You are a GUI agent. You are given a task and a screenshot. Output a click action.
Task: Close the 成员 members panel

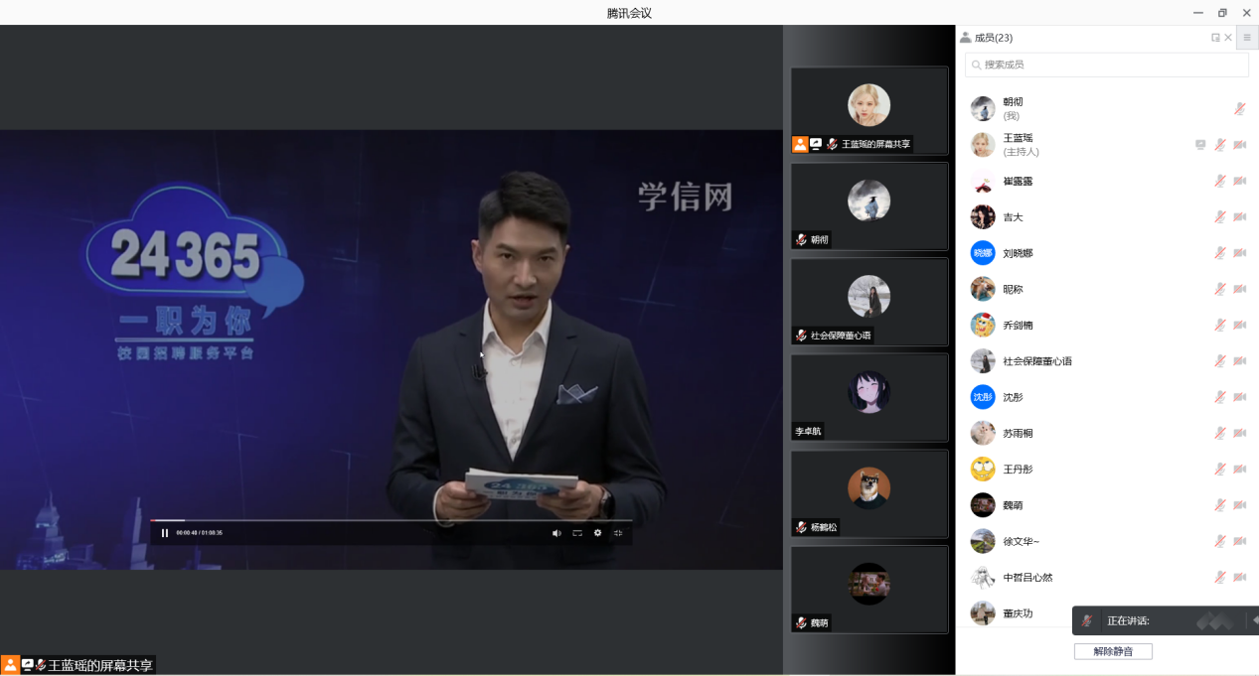click(x=1228, y=38)
